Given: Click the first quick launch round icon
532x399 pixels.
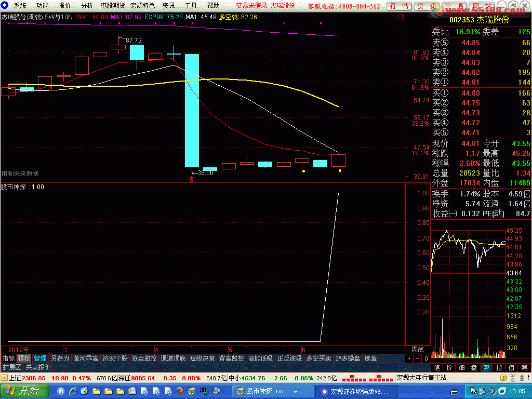Looking at the screenshot, I should (x=61, y=391).
